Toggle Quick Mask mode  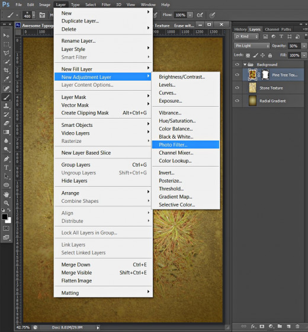point(6,228)
